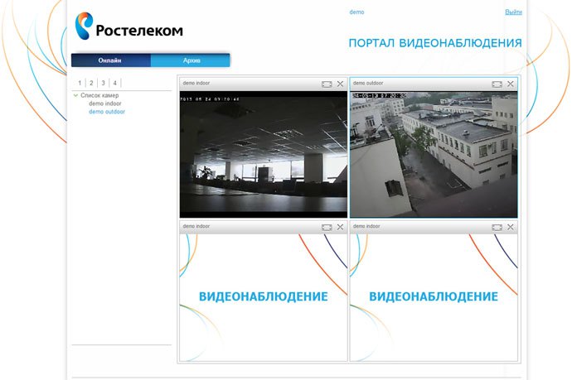This screenshot has width=572, height=380.
Task: Expand bottom-left demo indoor panel fullscreen
Action: click(327, 228)
